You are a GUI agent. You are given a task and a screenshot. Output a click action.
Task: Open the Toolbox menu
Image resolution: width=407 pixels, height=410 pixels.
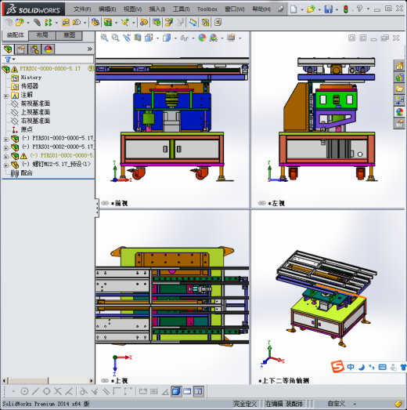coord(207,9)
